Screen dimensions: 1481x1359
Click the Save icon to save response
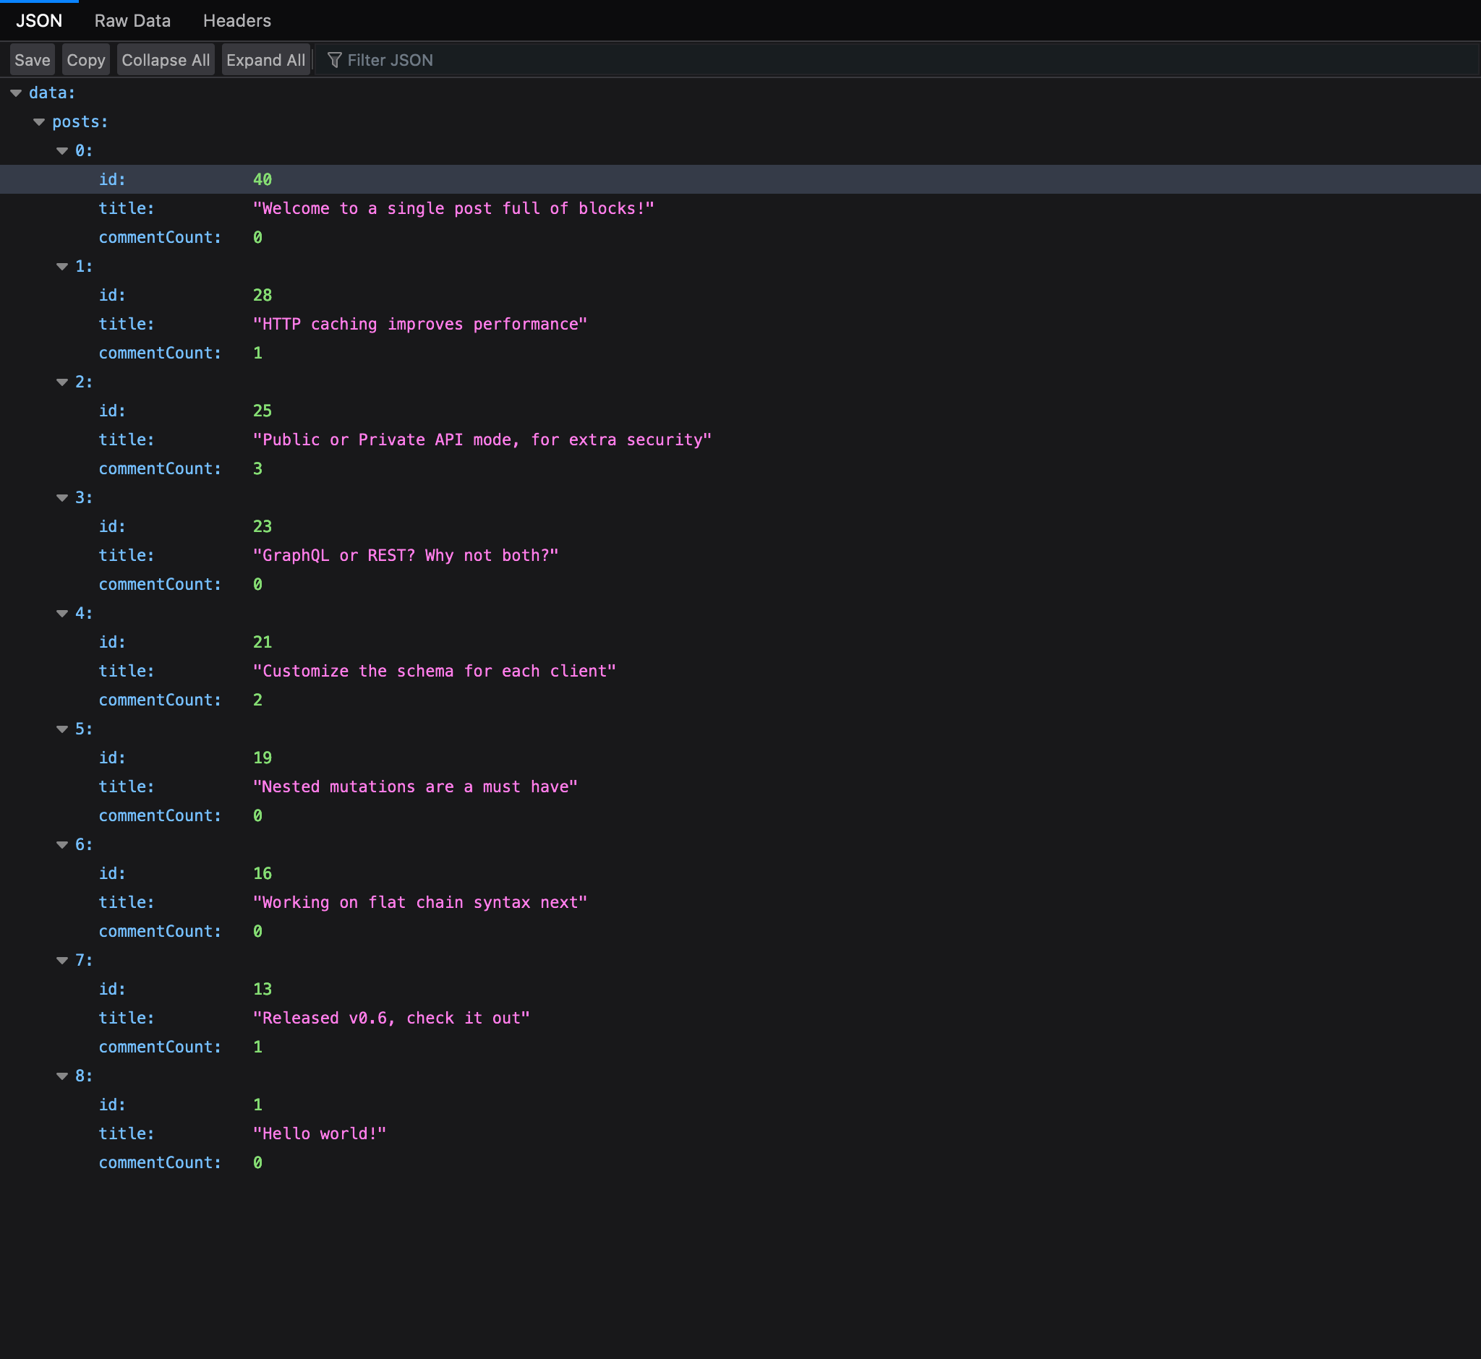(31, 59)
